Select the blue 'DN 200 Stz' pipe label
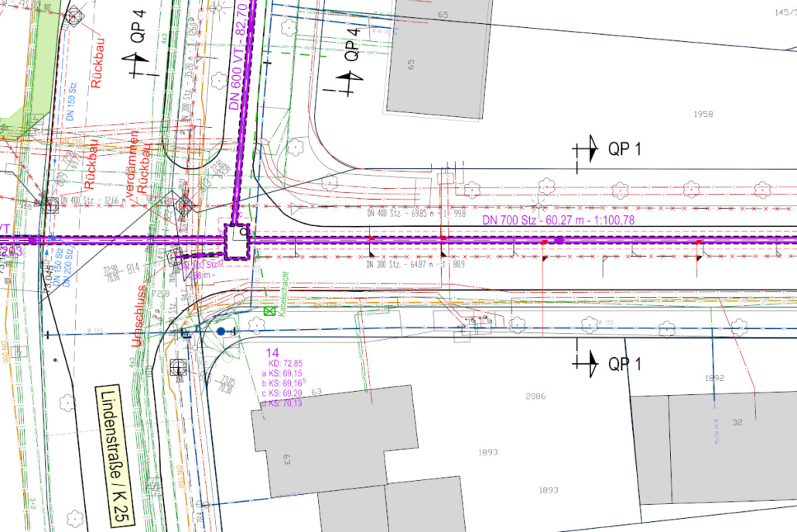The width and height of the screenshot is (797, 532). pos(68,267)
